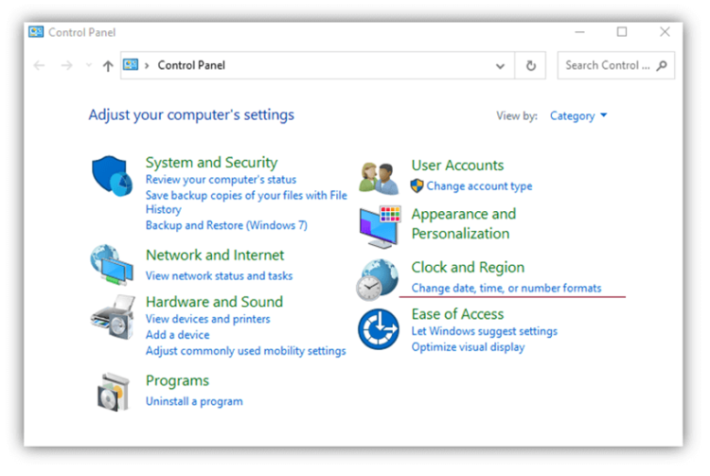
Task: Select Change account type link
Action: point(479,186)
